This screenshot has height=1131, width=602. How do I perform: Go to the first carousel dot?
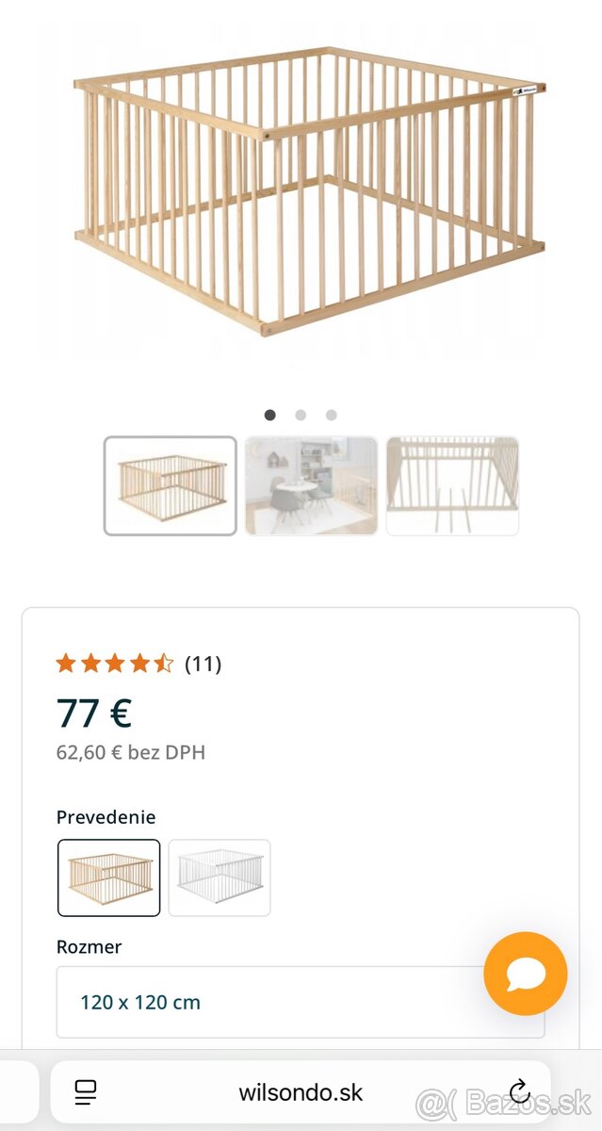pos(270,415)
